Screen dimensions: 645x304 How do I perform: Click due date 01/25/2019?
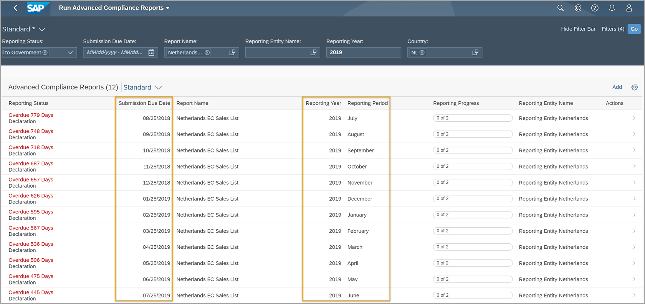point(156,199)
